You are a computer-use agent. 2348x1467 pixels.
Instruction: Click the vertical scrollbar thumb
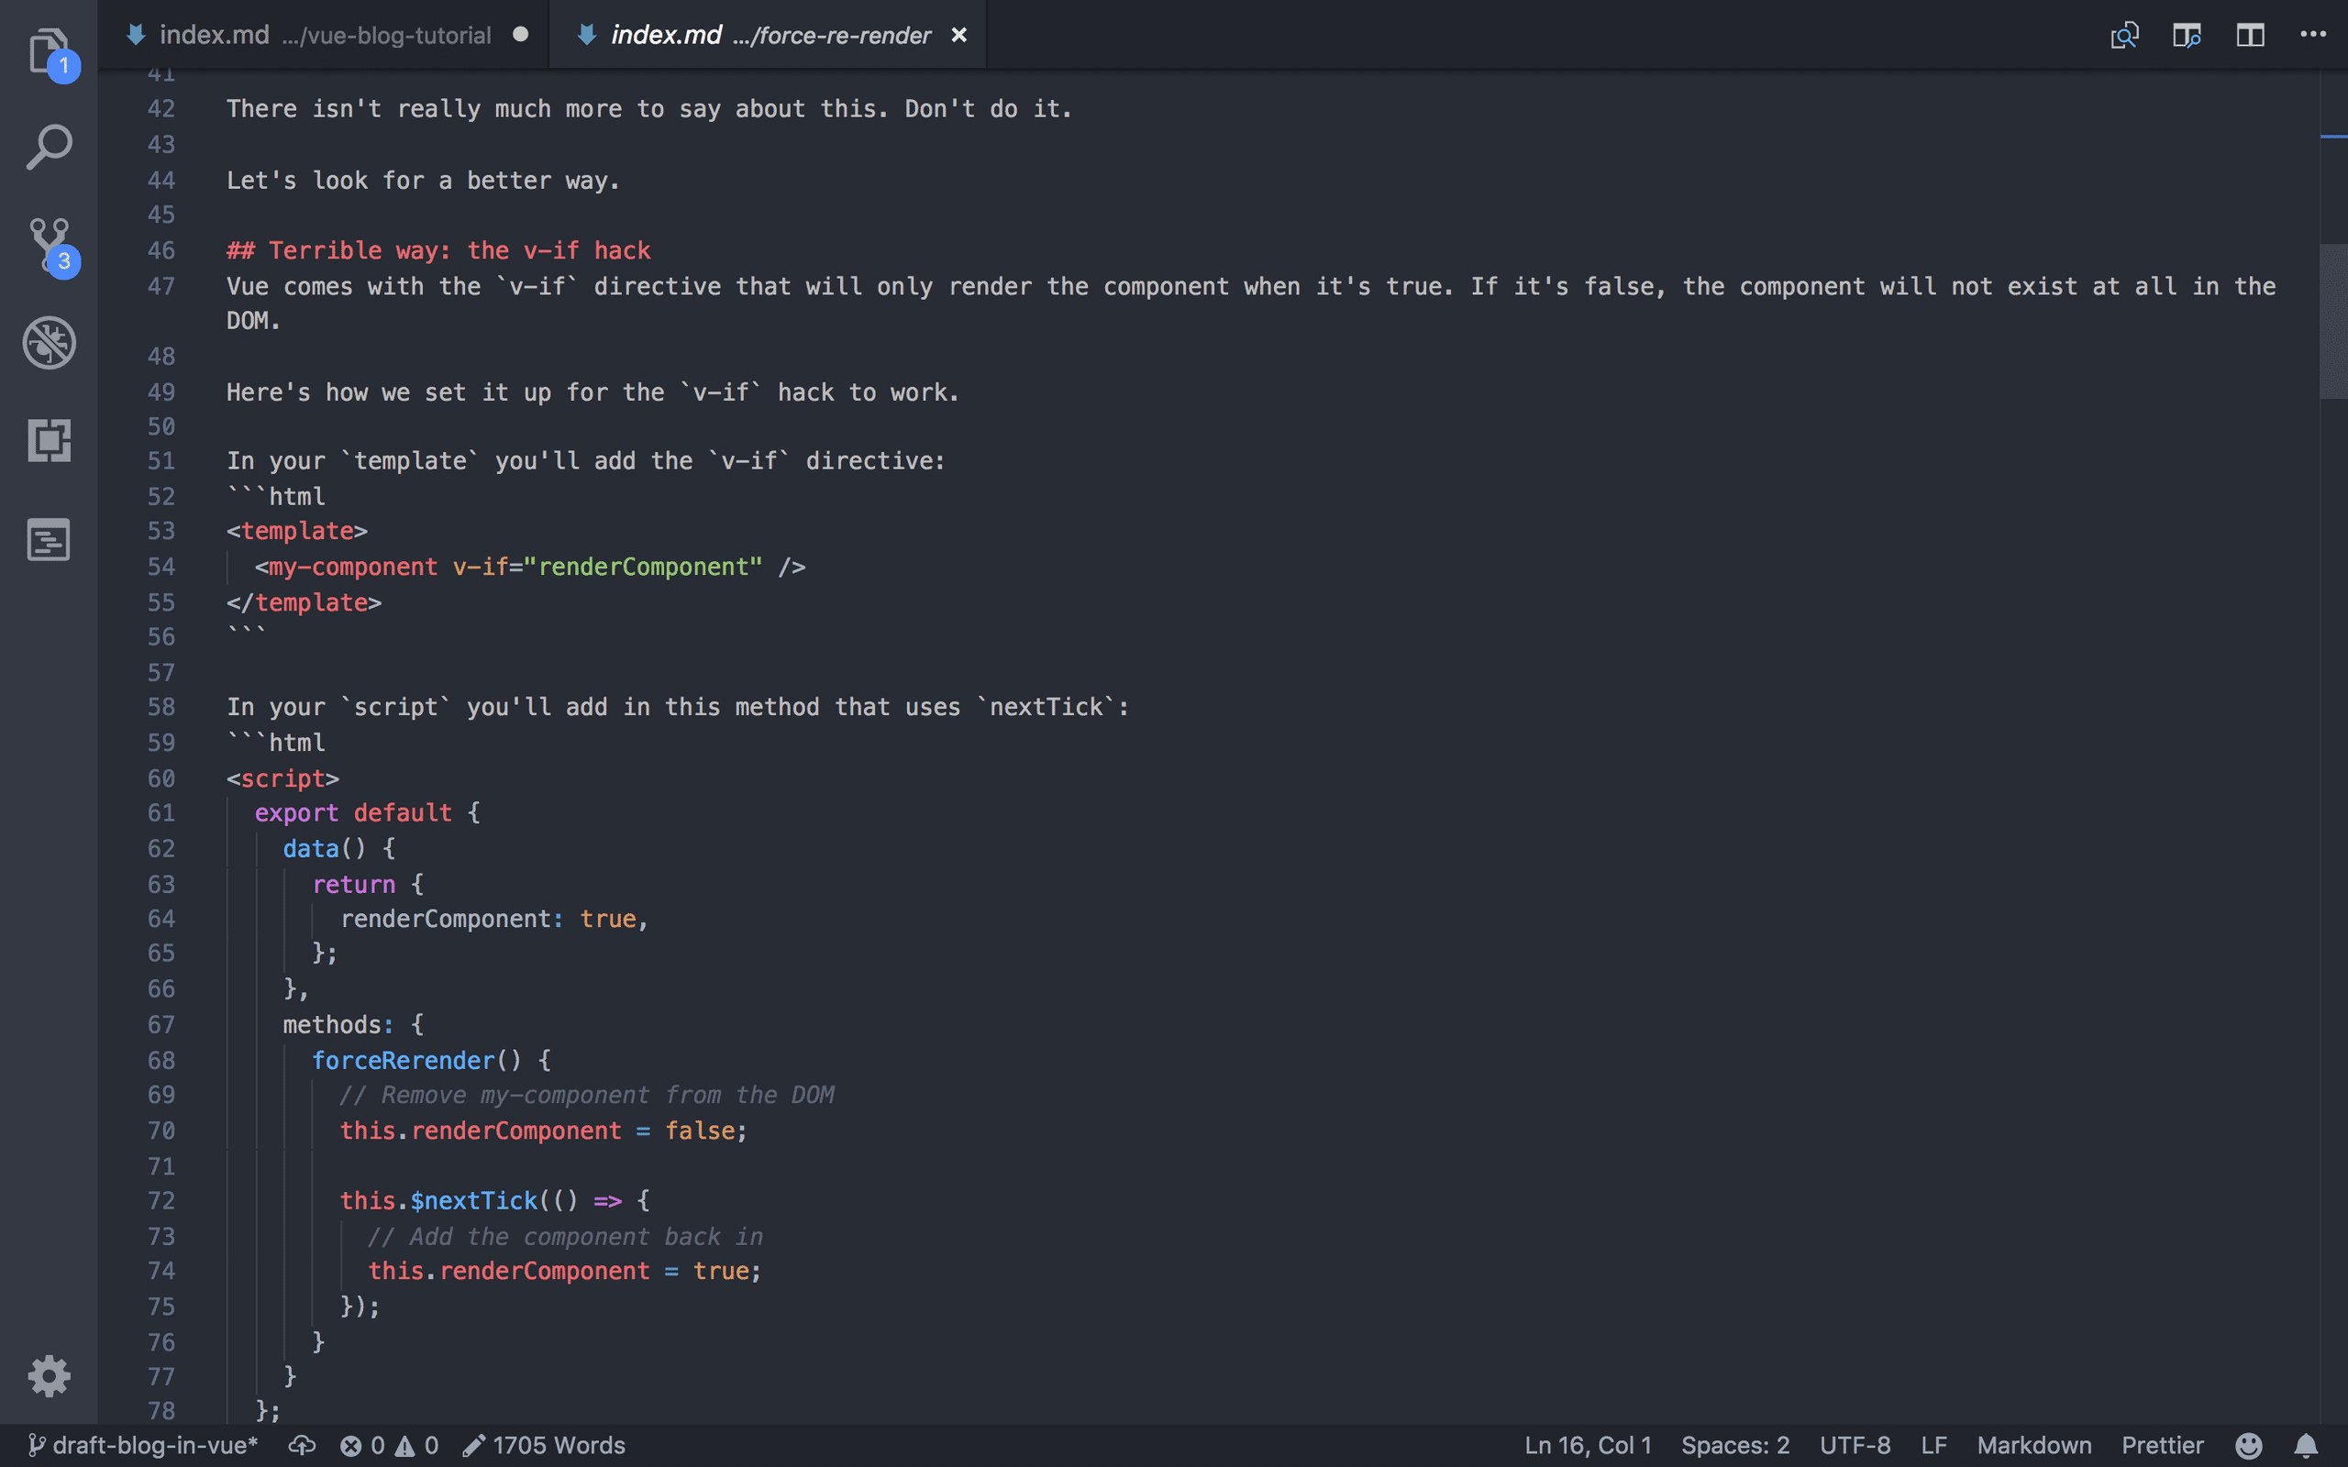pyautogui.click(x=2332, y=320)
